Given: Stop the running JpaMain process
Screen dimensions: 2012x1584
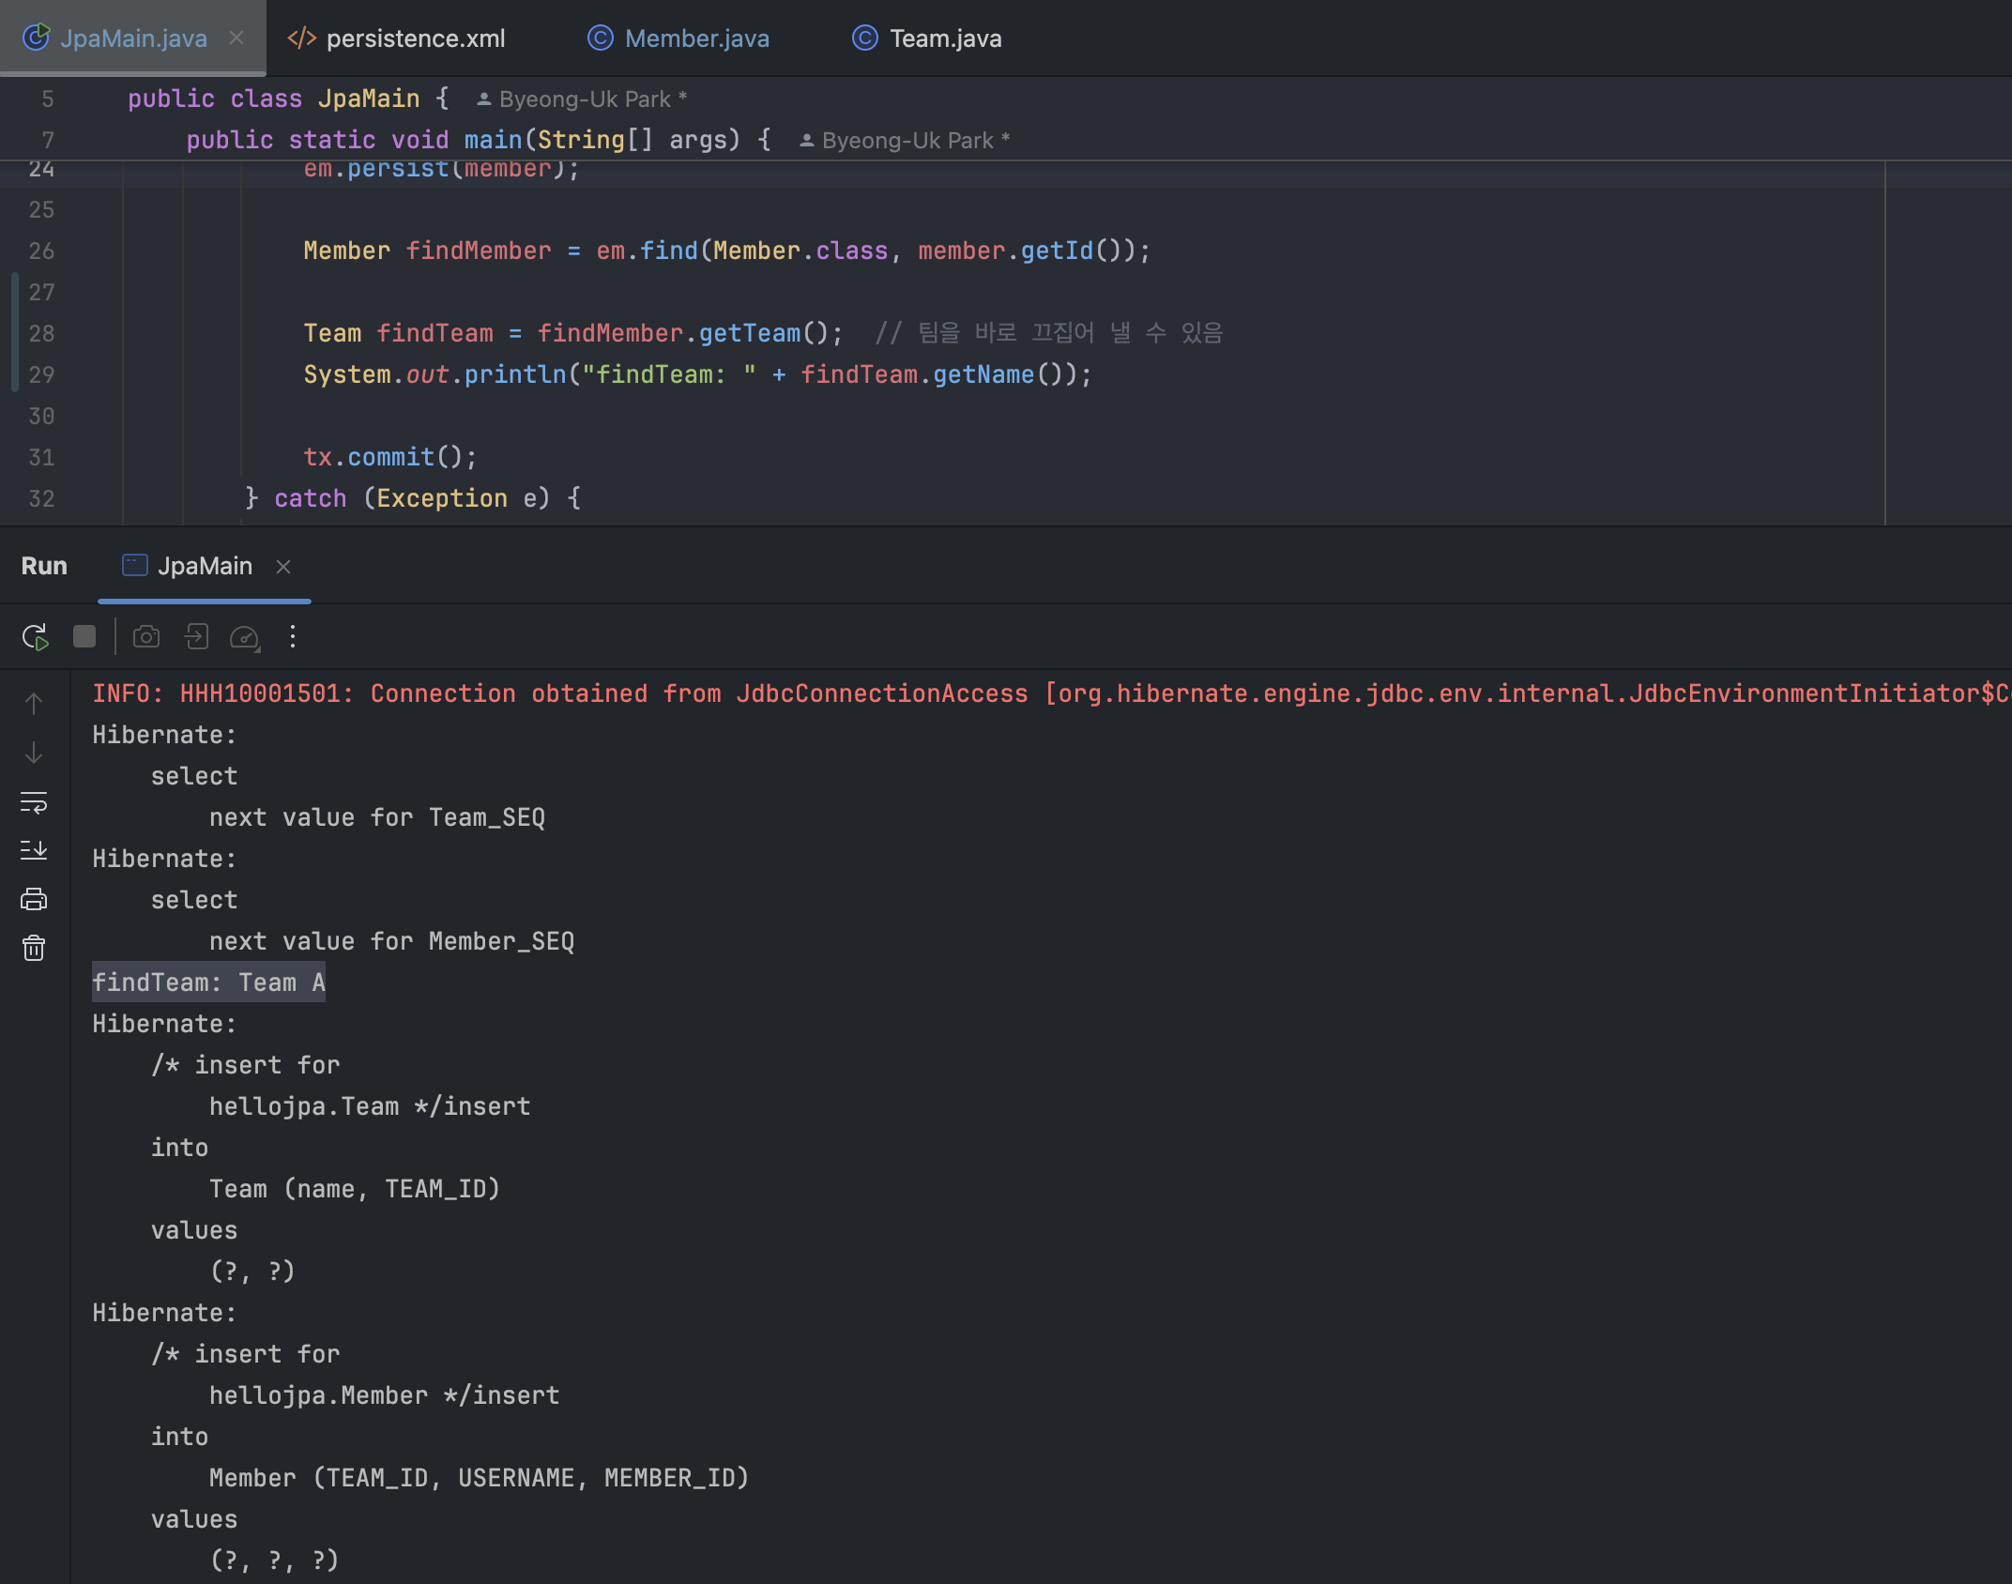Looking at the screenshot, I should (84, 637).
